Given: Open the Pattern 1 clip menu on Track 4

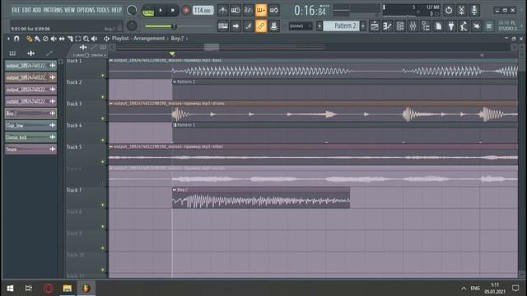Looking at the screenshot, I should click(175, 125).
